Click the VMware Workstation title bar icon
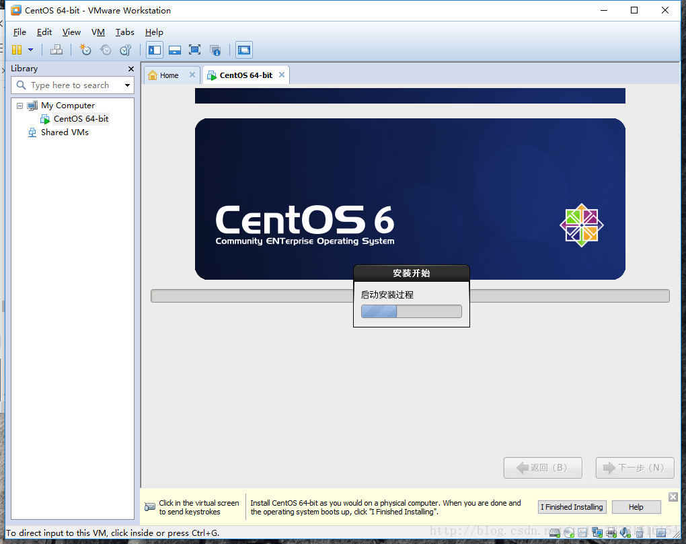 coord(16,10)
